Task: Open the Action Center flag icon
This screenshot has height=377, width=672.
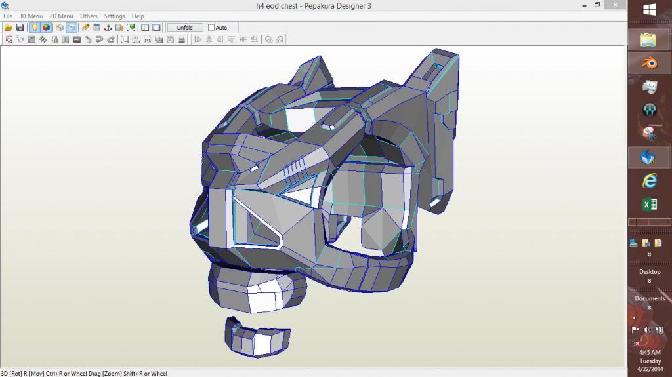Action: (635, 330)
